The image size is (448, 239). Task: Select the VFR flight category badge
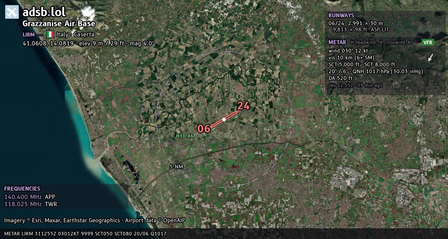pos(428,42)
